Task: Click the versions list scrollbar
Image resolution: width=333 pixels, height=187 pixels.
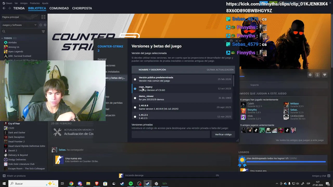Action: click(233, 81)
